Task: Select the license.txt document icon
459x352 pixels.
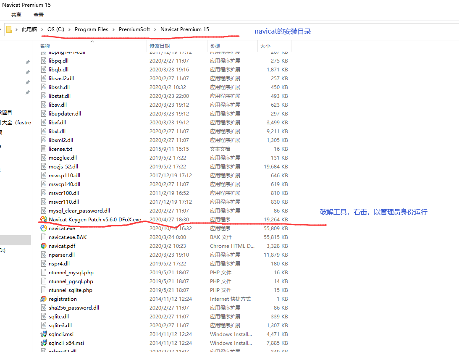Action: [x=44, y=149]
